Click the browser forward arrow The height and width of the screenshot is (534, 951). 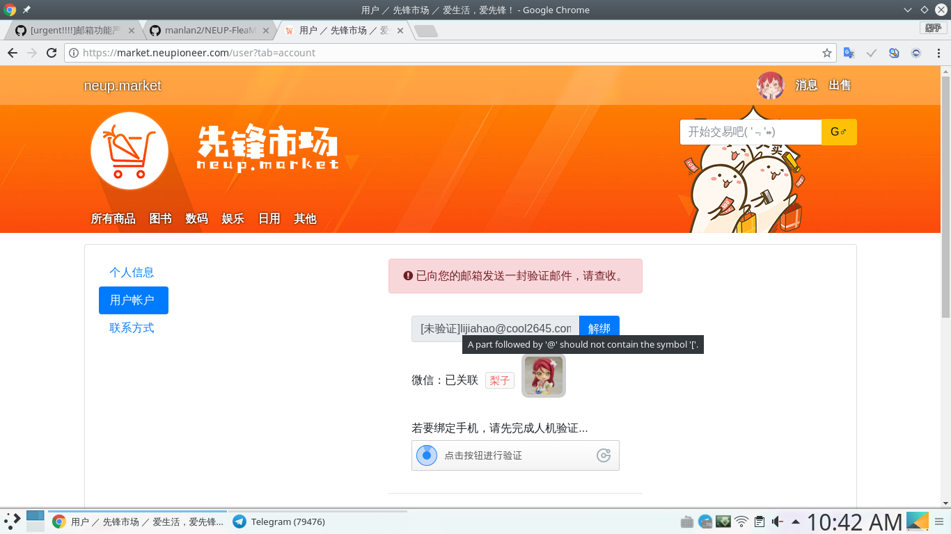pos(32,53)
